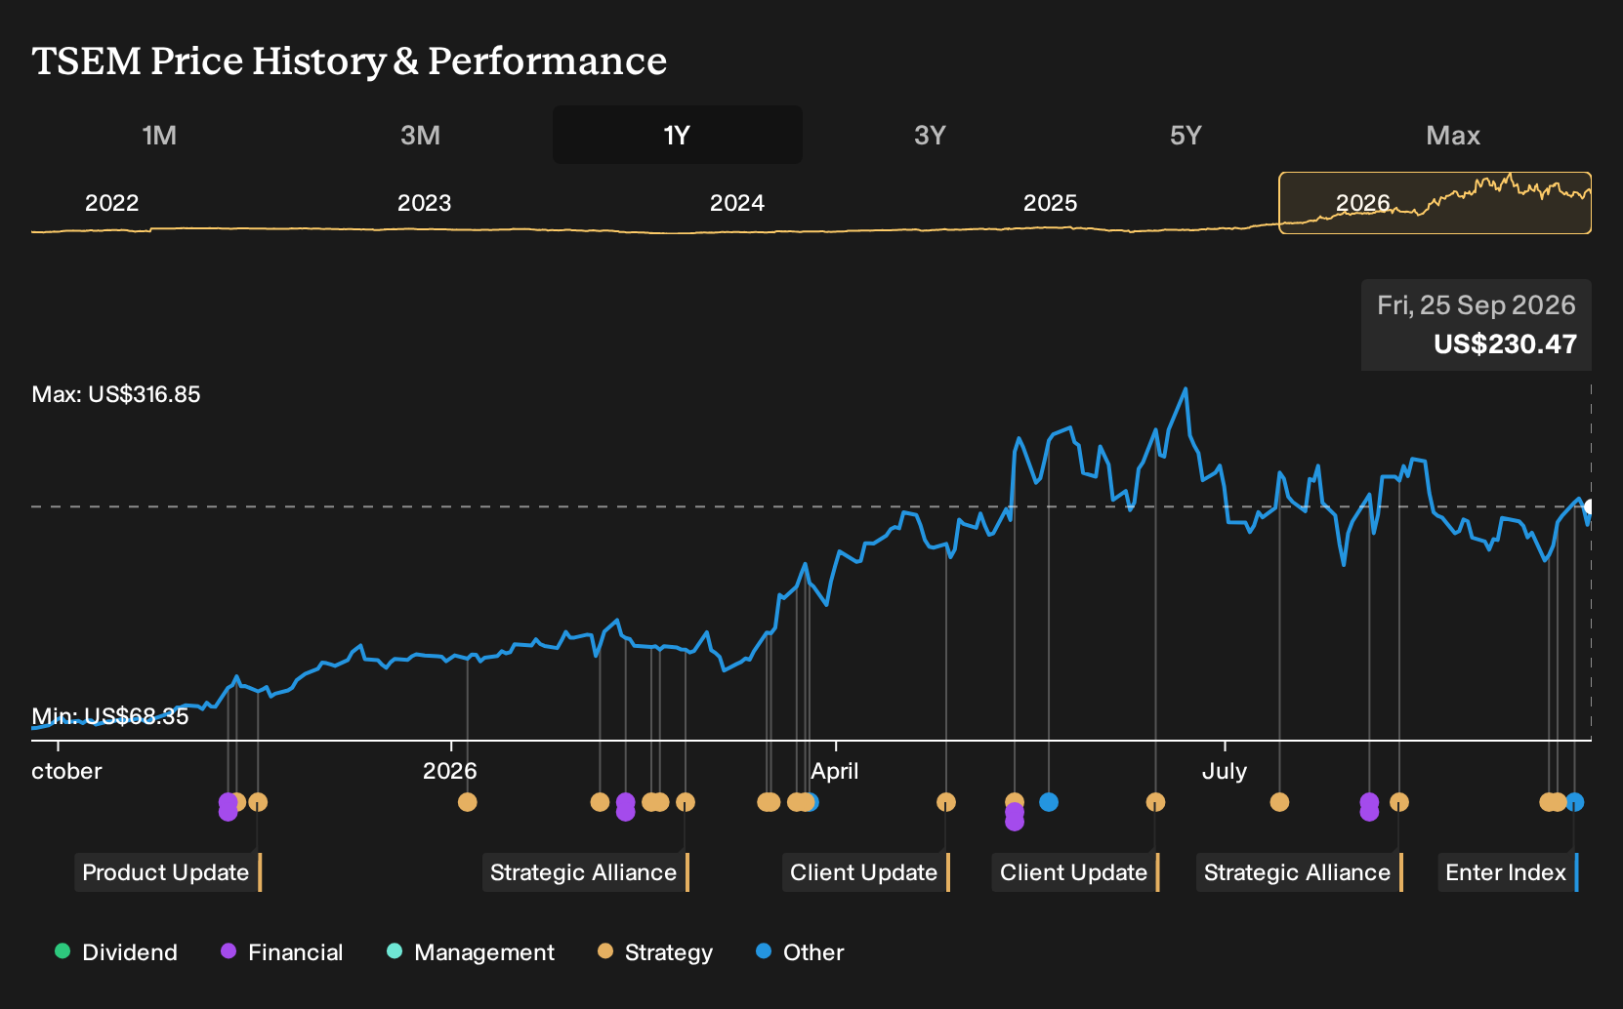Viewport: 1623px width, 1009px height.
Task: Click the blue event dot above Enter Index
Action: [x=1574, y=802]
